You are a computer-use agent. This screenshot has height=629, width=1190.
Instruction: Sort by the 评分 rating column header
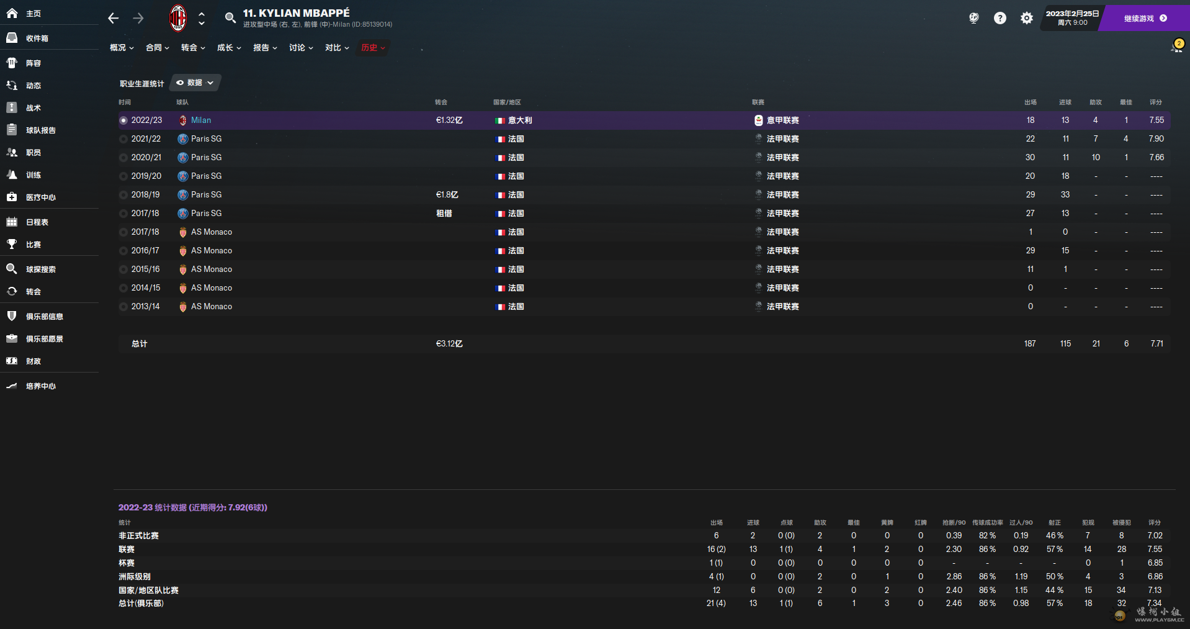[x=1156, y=102]
